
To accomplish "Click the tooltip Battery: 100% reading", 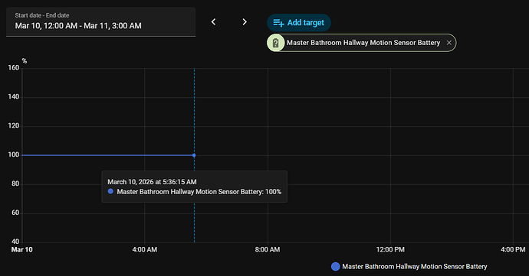I will (199, 192).
